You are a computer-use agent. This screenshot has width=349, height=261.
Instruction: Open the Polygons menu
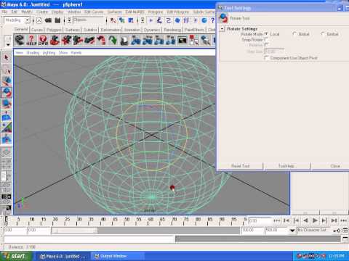[156, 12]
